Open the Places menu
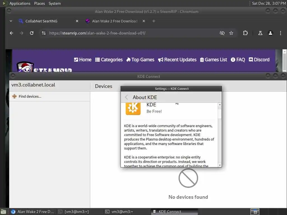Screen dimensions: 287x215 coord(39,3)
